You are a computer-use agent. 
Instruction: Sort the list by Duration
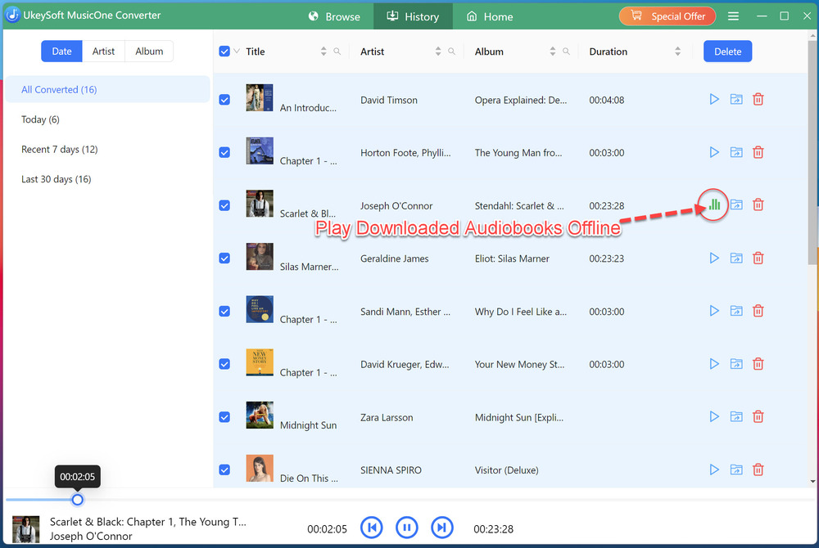677,51
